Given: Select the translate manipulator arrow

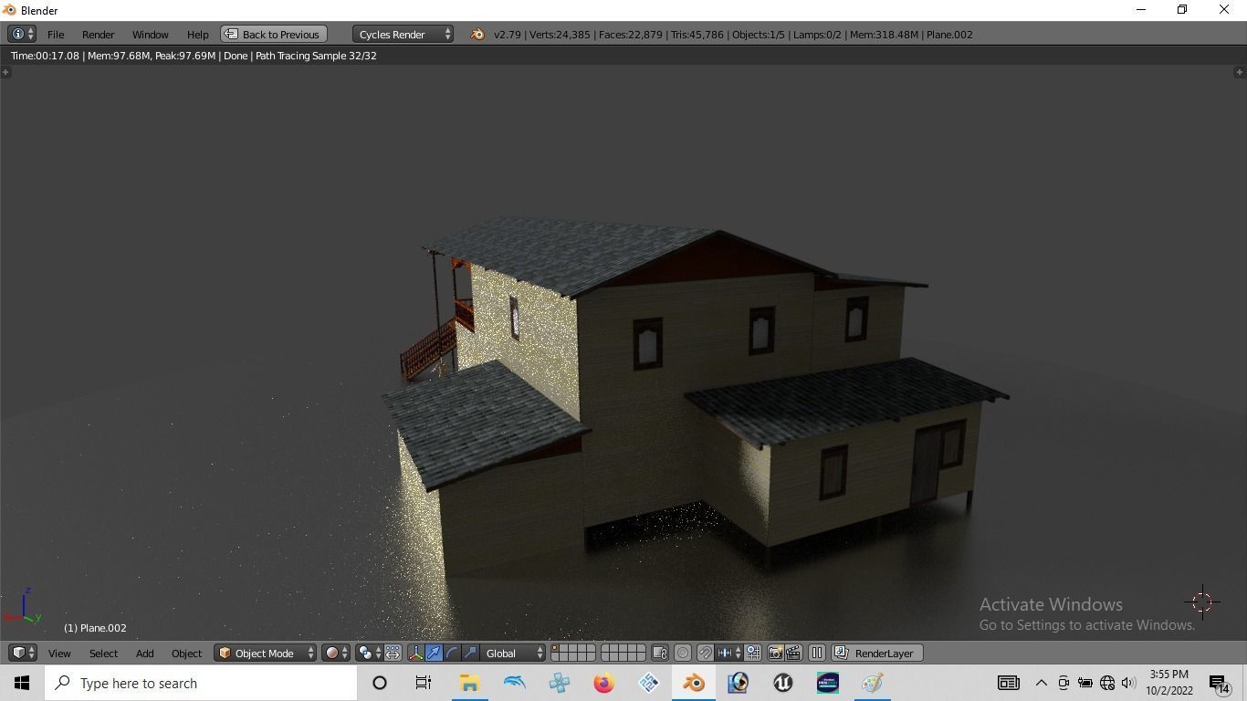Looking at the screenshot, I should (435, 653).
